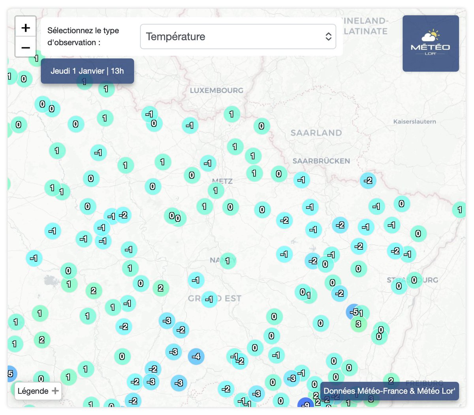Click the 1 temperature marker near Metz
Screen dimensions: 474x415
[x=216, y=191]
